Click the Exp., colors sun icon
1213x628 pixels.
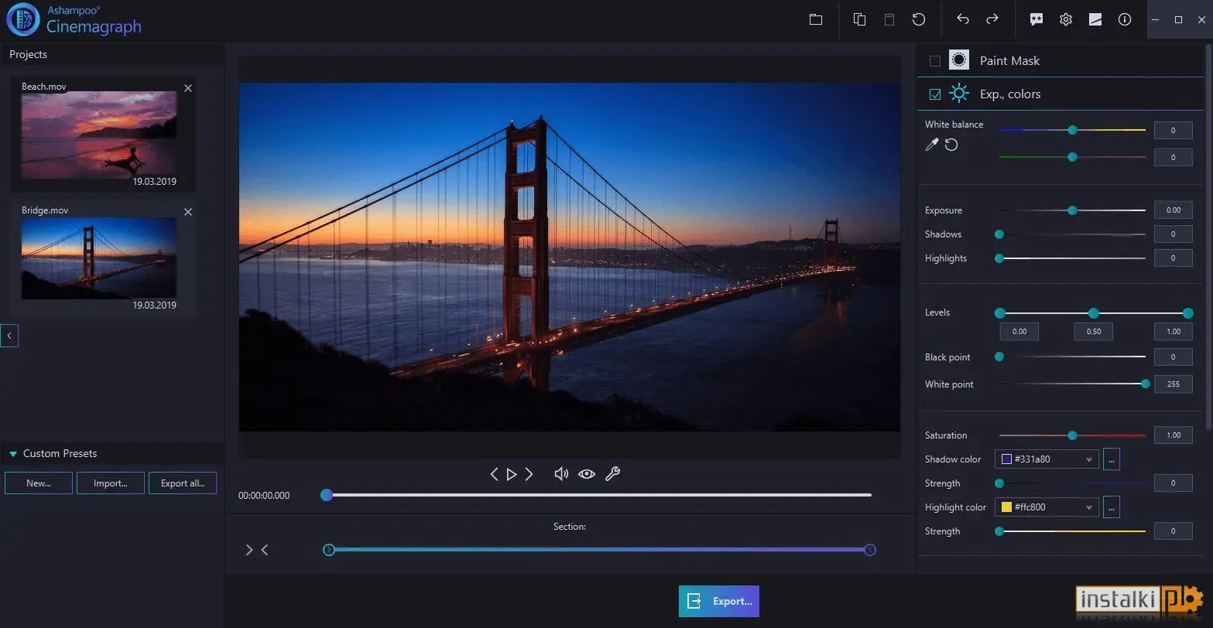(x=959, y=94)
